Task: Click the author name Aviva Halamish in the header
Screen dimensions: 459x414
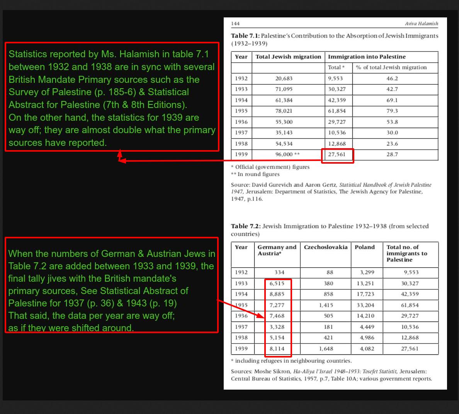Action: pos(421,24)
